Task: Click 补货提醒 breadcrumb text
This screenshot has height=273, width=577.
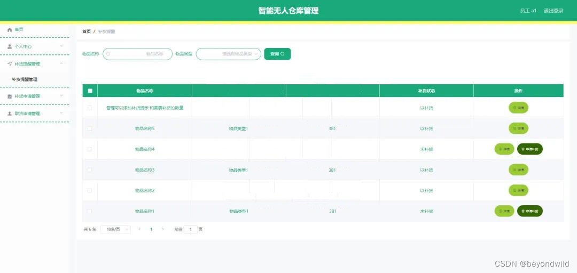Action: click(x=107, y=31)
